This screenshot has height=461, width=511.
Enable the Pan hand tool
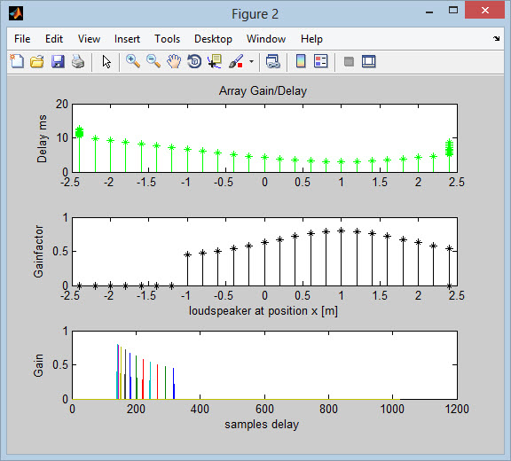pos(174,61)
